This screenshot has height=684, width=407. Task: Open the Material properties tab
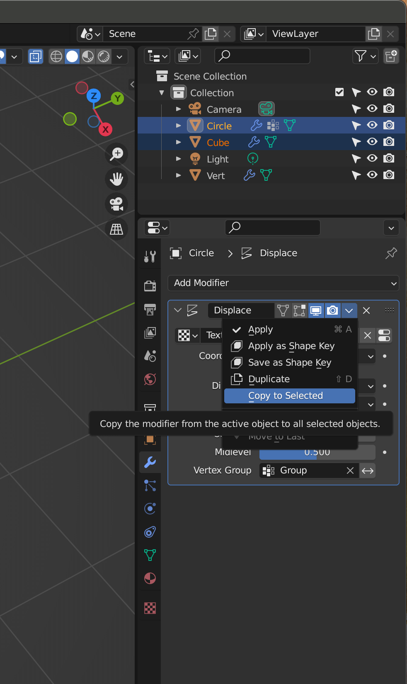[x=150, y=578]
